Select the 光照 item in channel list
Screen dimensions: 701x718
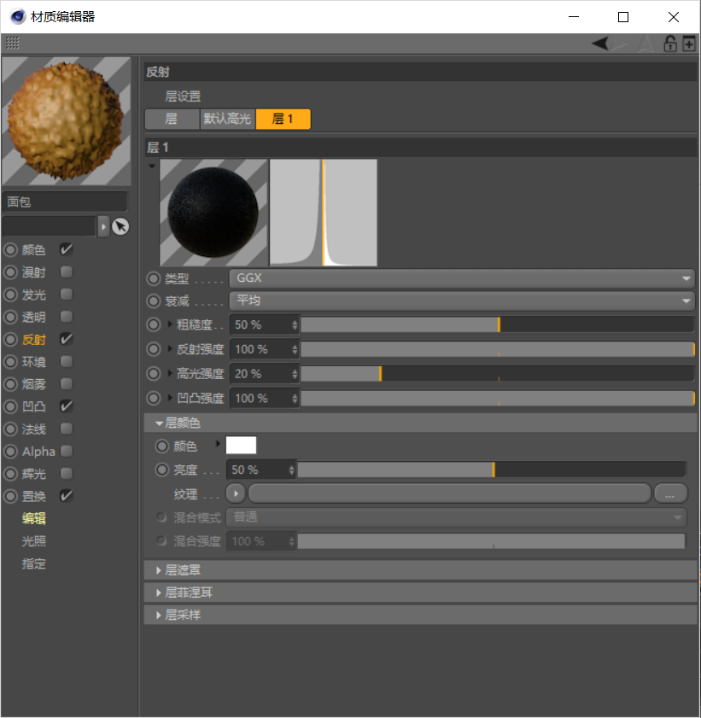pos(34,541)
